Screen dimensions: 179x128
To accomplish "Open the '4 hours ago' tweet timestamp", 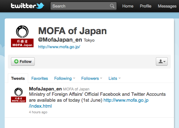I will pos(38,112).
